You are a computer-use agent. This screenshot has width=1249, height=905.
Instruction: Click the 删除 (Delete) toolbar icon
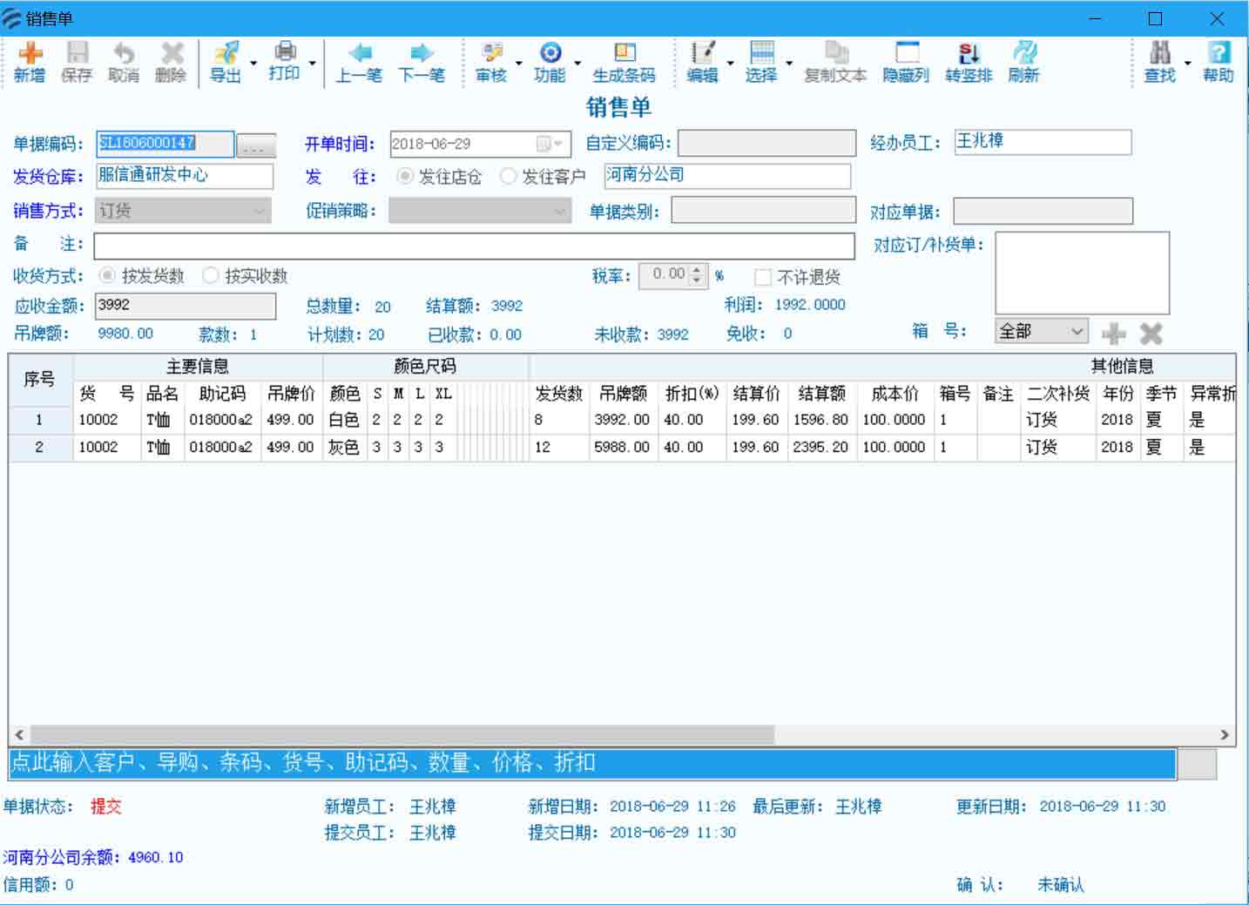[171, 62]
